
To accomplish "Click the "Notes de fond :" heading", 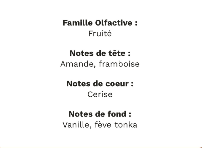I will (100, 114).
